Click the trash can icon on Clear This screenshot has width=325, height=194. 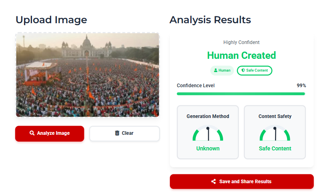point(117,133)
